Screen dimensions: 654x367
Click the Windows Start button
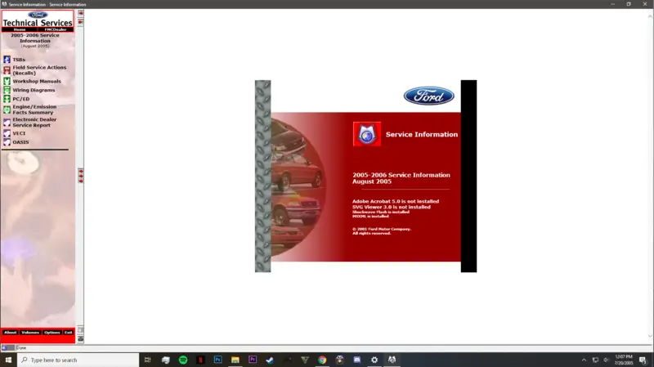[x=8, y=360]
